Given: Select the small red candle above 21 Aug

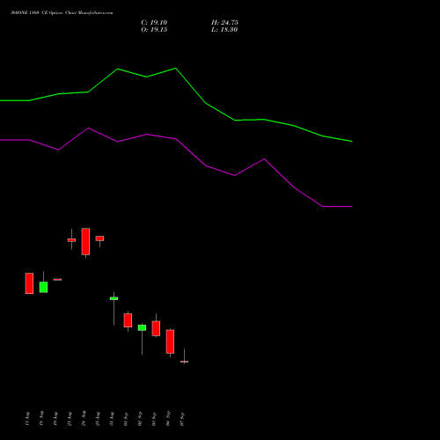Looking at the screenshot, I should [x=71, y=240].
